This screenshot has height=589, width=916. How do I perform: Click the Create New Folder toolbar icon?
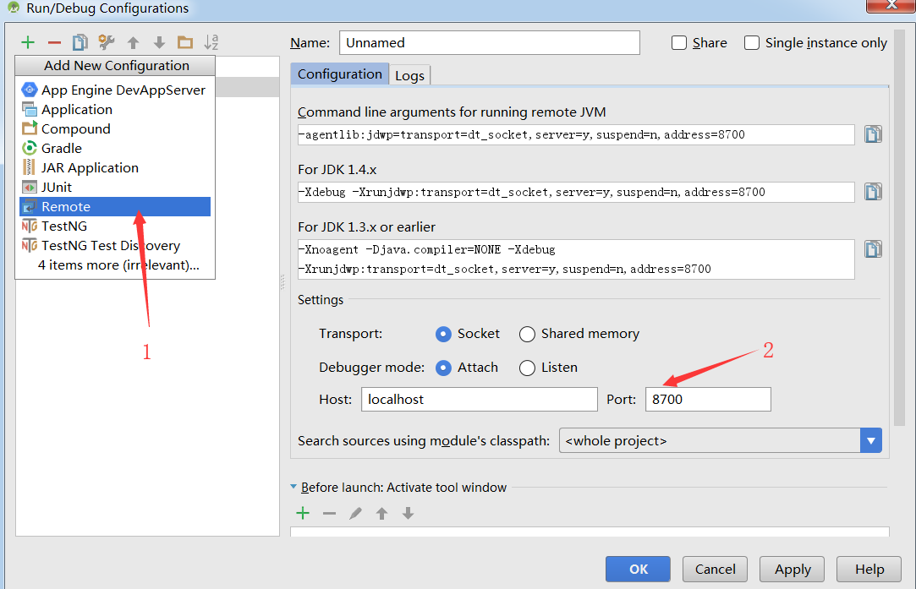tap(185, 42)
